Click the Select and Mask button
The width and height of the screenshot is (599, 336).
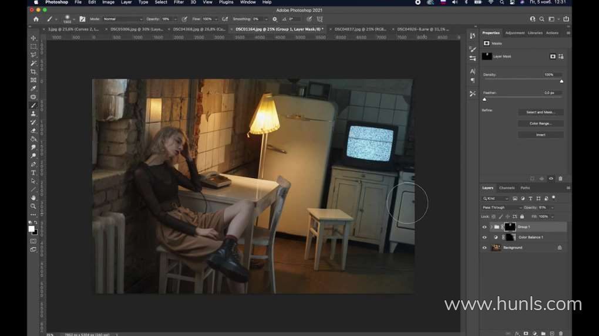tap(540, 112)
